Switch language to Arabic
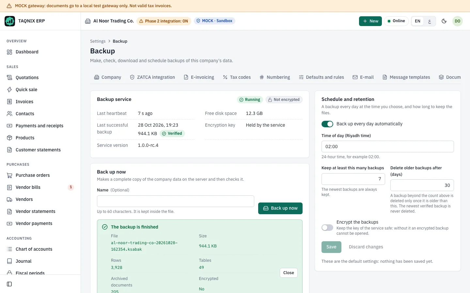Screen dimensions: 470x293 click(x=430, y=21)
